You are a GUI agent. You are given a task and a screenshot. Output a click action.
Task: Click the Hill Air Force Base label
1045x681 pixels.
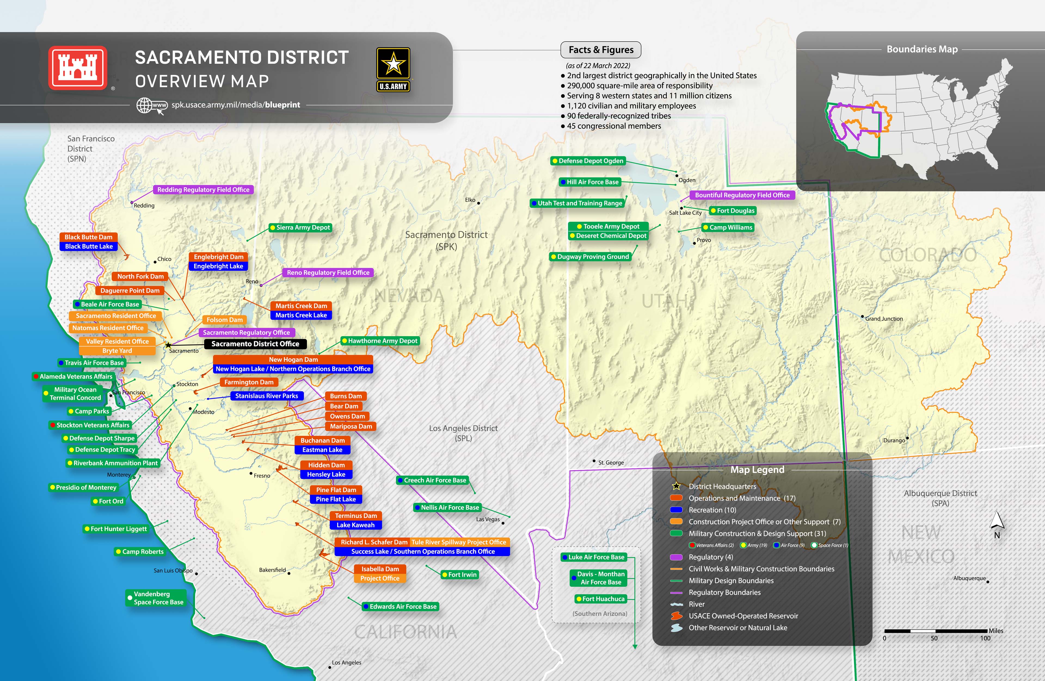[590, 182]
